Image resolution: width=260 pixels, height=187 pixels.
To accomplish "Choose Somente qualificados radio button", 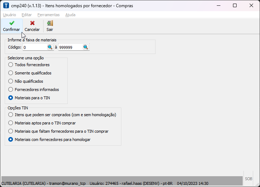I will [11, 73].
